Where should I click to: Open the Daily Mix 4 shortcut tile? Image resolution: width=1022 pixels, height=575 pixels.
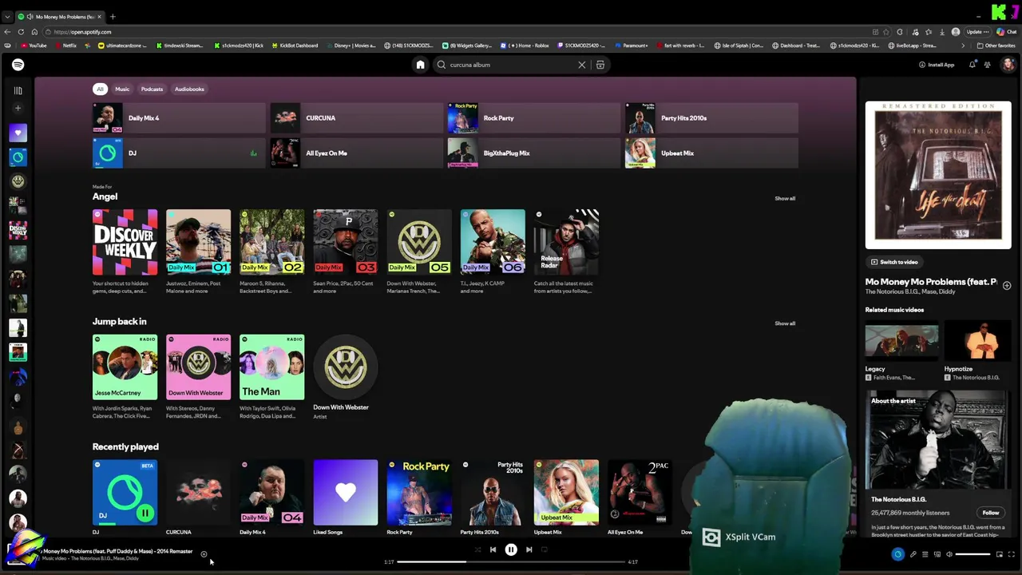pyautogui.click(x=179, y=118)
